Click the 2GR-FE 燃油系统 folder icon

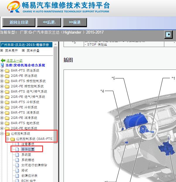[x=7, y=76]
